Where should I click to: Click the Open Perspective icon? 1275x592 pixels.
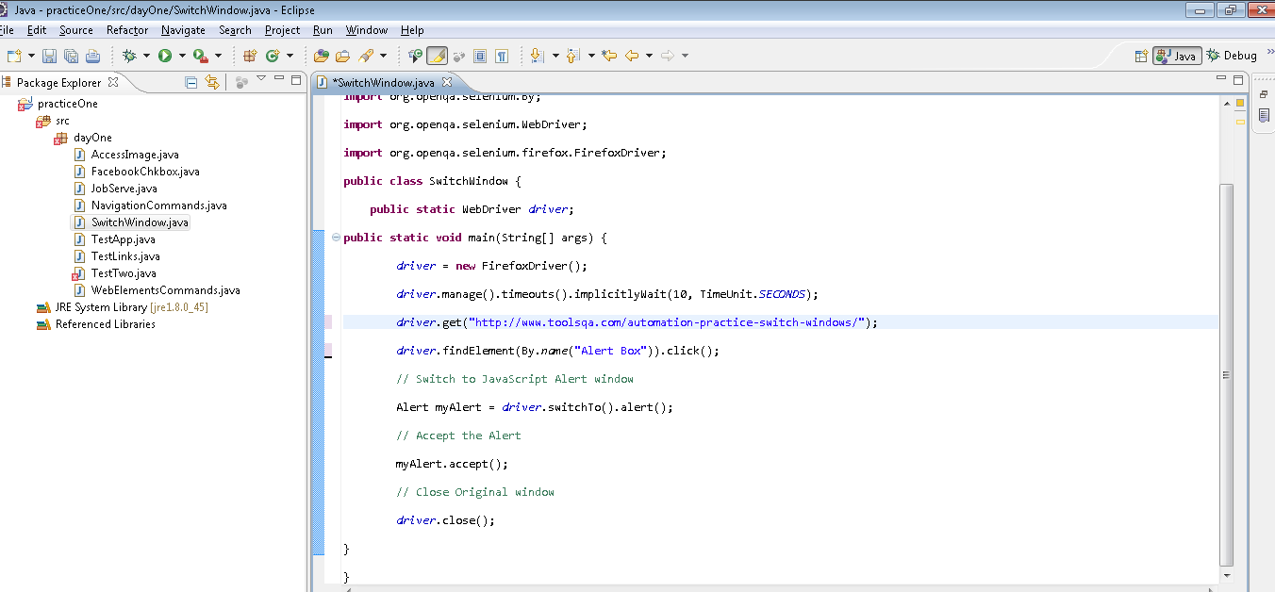point(1141,56)
